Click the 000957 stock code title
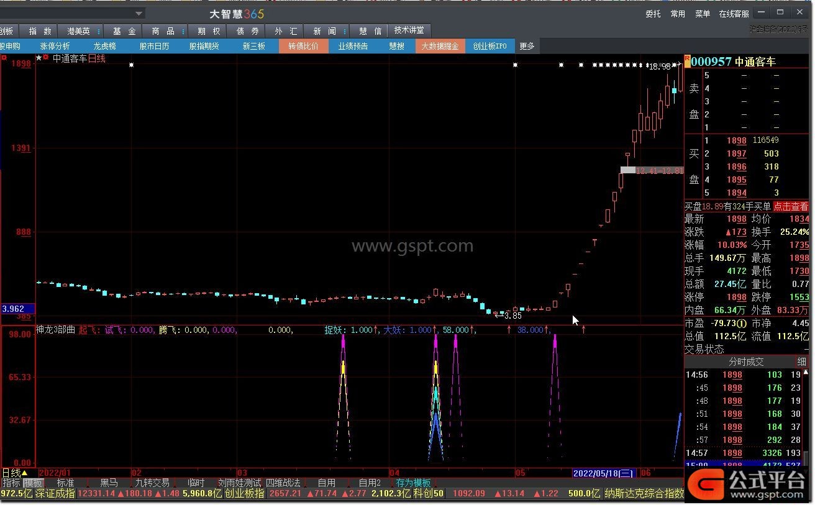815x505 pixels. (x=711, y=61)
